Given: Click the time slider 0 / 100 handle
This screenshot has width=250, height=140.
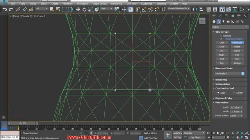Looking at the screenshot, I should click(x=23, y=123).
